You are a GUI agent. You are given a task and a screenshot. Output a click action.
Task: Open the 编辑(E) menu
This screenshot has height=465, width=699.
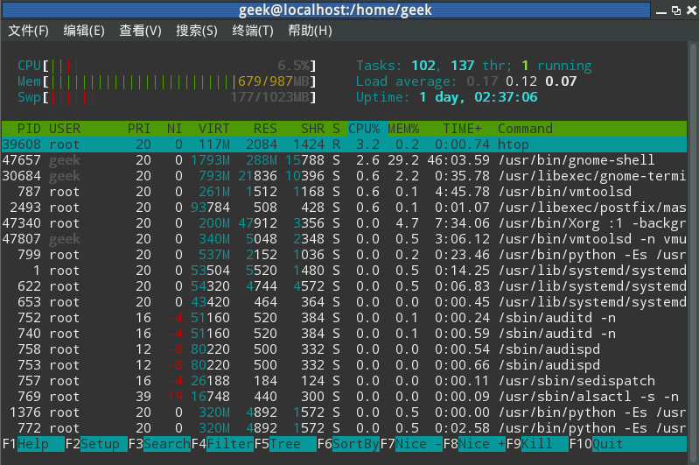click(84, 31)
